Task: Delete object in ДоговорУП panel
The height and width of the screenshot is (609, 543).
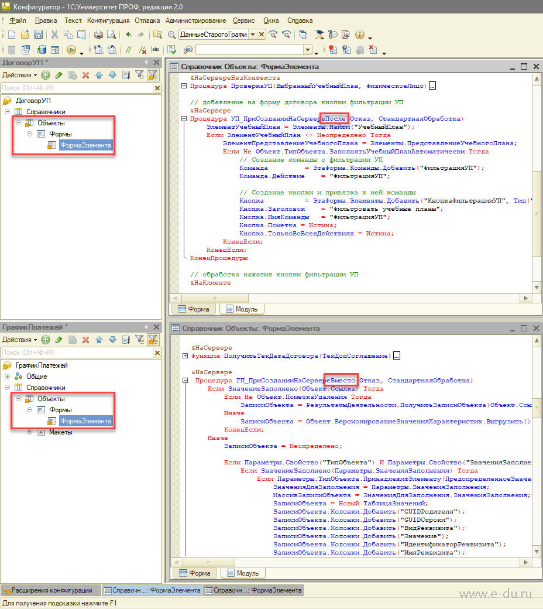Action: point(86,75)
